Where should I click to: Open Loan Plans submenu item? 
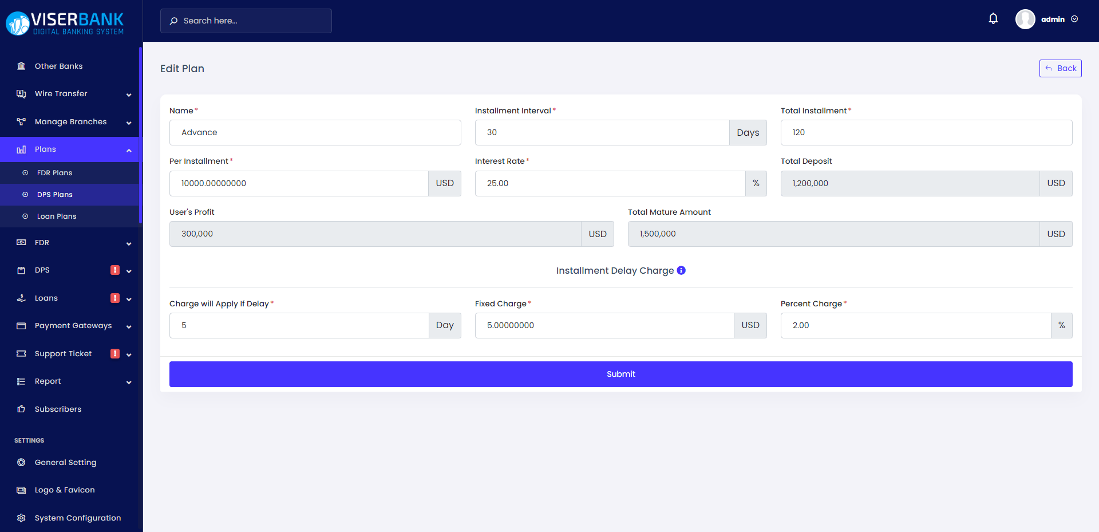(69, 216)
